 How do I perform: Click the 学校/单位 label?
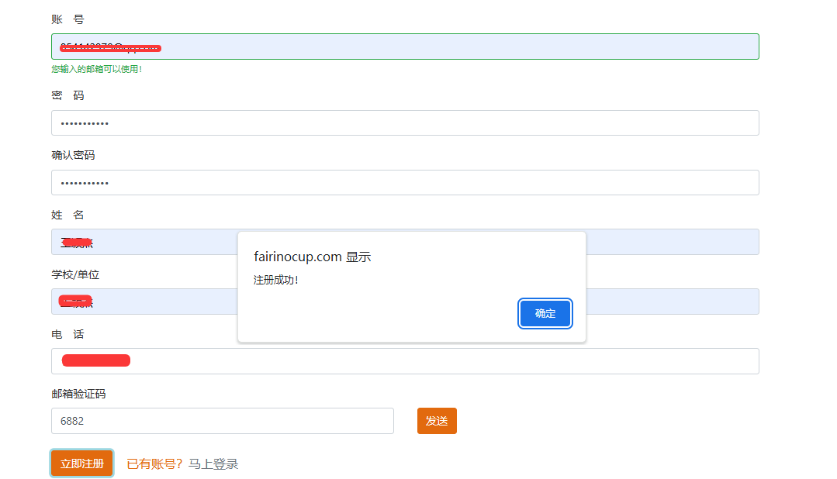[75, 274]
